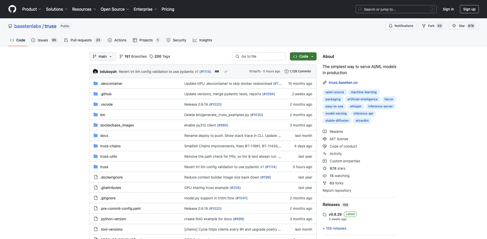Click the Fork count 63
This screenshot has width=487, height=239.
click(x=440, y=26)
